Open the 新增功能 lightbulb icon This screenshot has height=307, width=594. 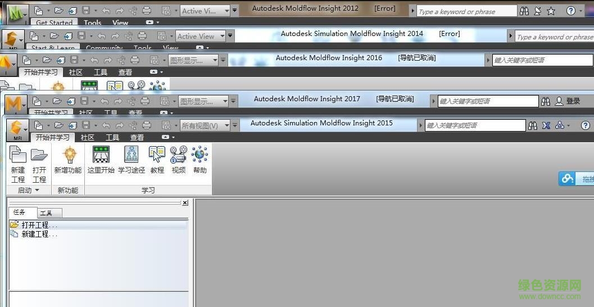pos(70,155)
